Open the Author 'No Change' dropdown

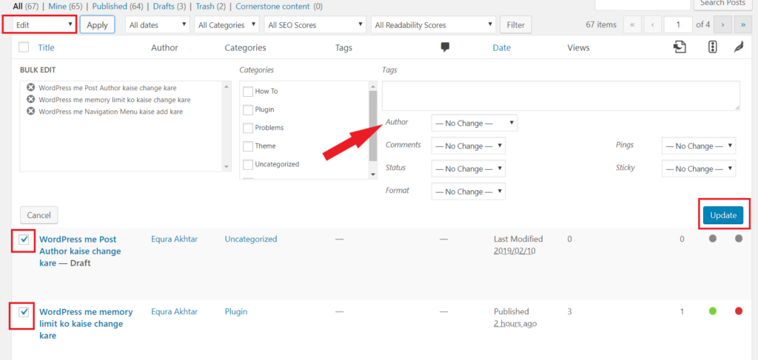point(474,123)
